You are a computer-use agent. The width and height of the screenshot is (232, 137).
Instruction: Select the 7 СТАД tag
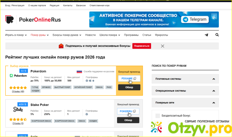35,87
